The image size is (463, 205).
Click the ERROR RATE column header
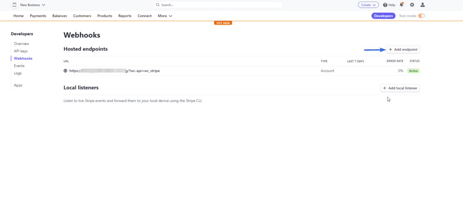click(395, 61)
